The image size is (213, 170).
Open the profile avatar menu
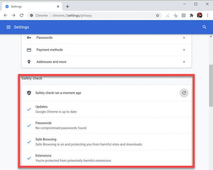click(199, 15)
